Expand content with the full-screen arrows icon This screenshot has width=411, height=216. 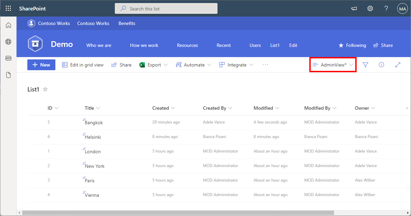[397, 65]
